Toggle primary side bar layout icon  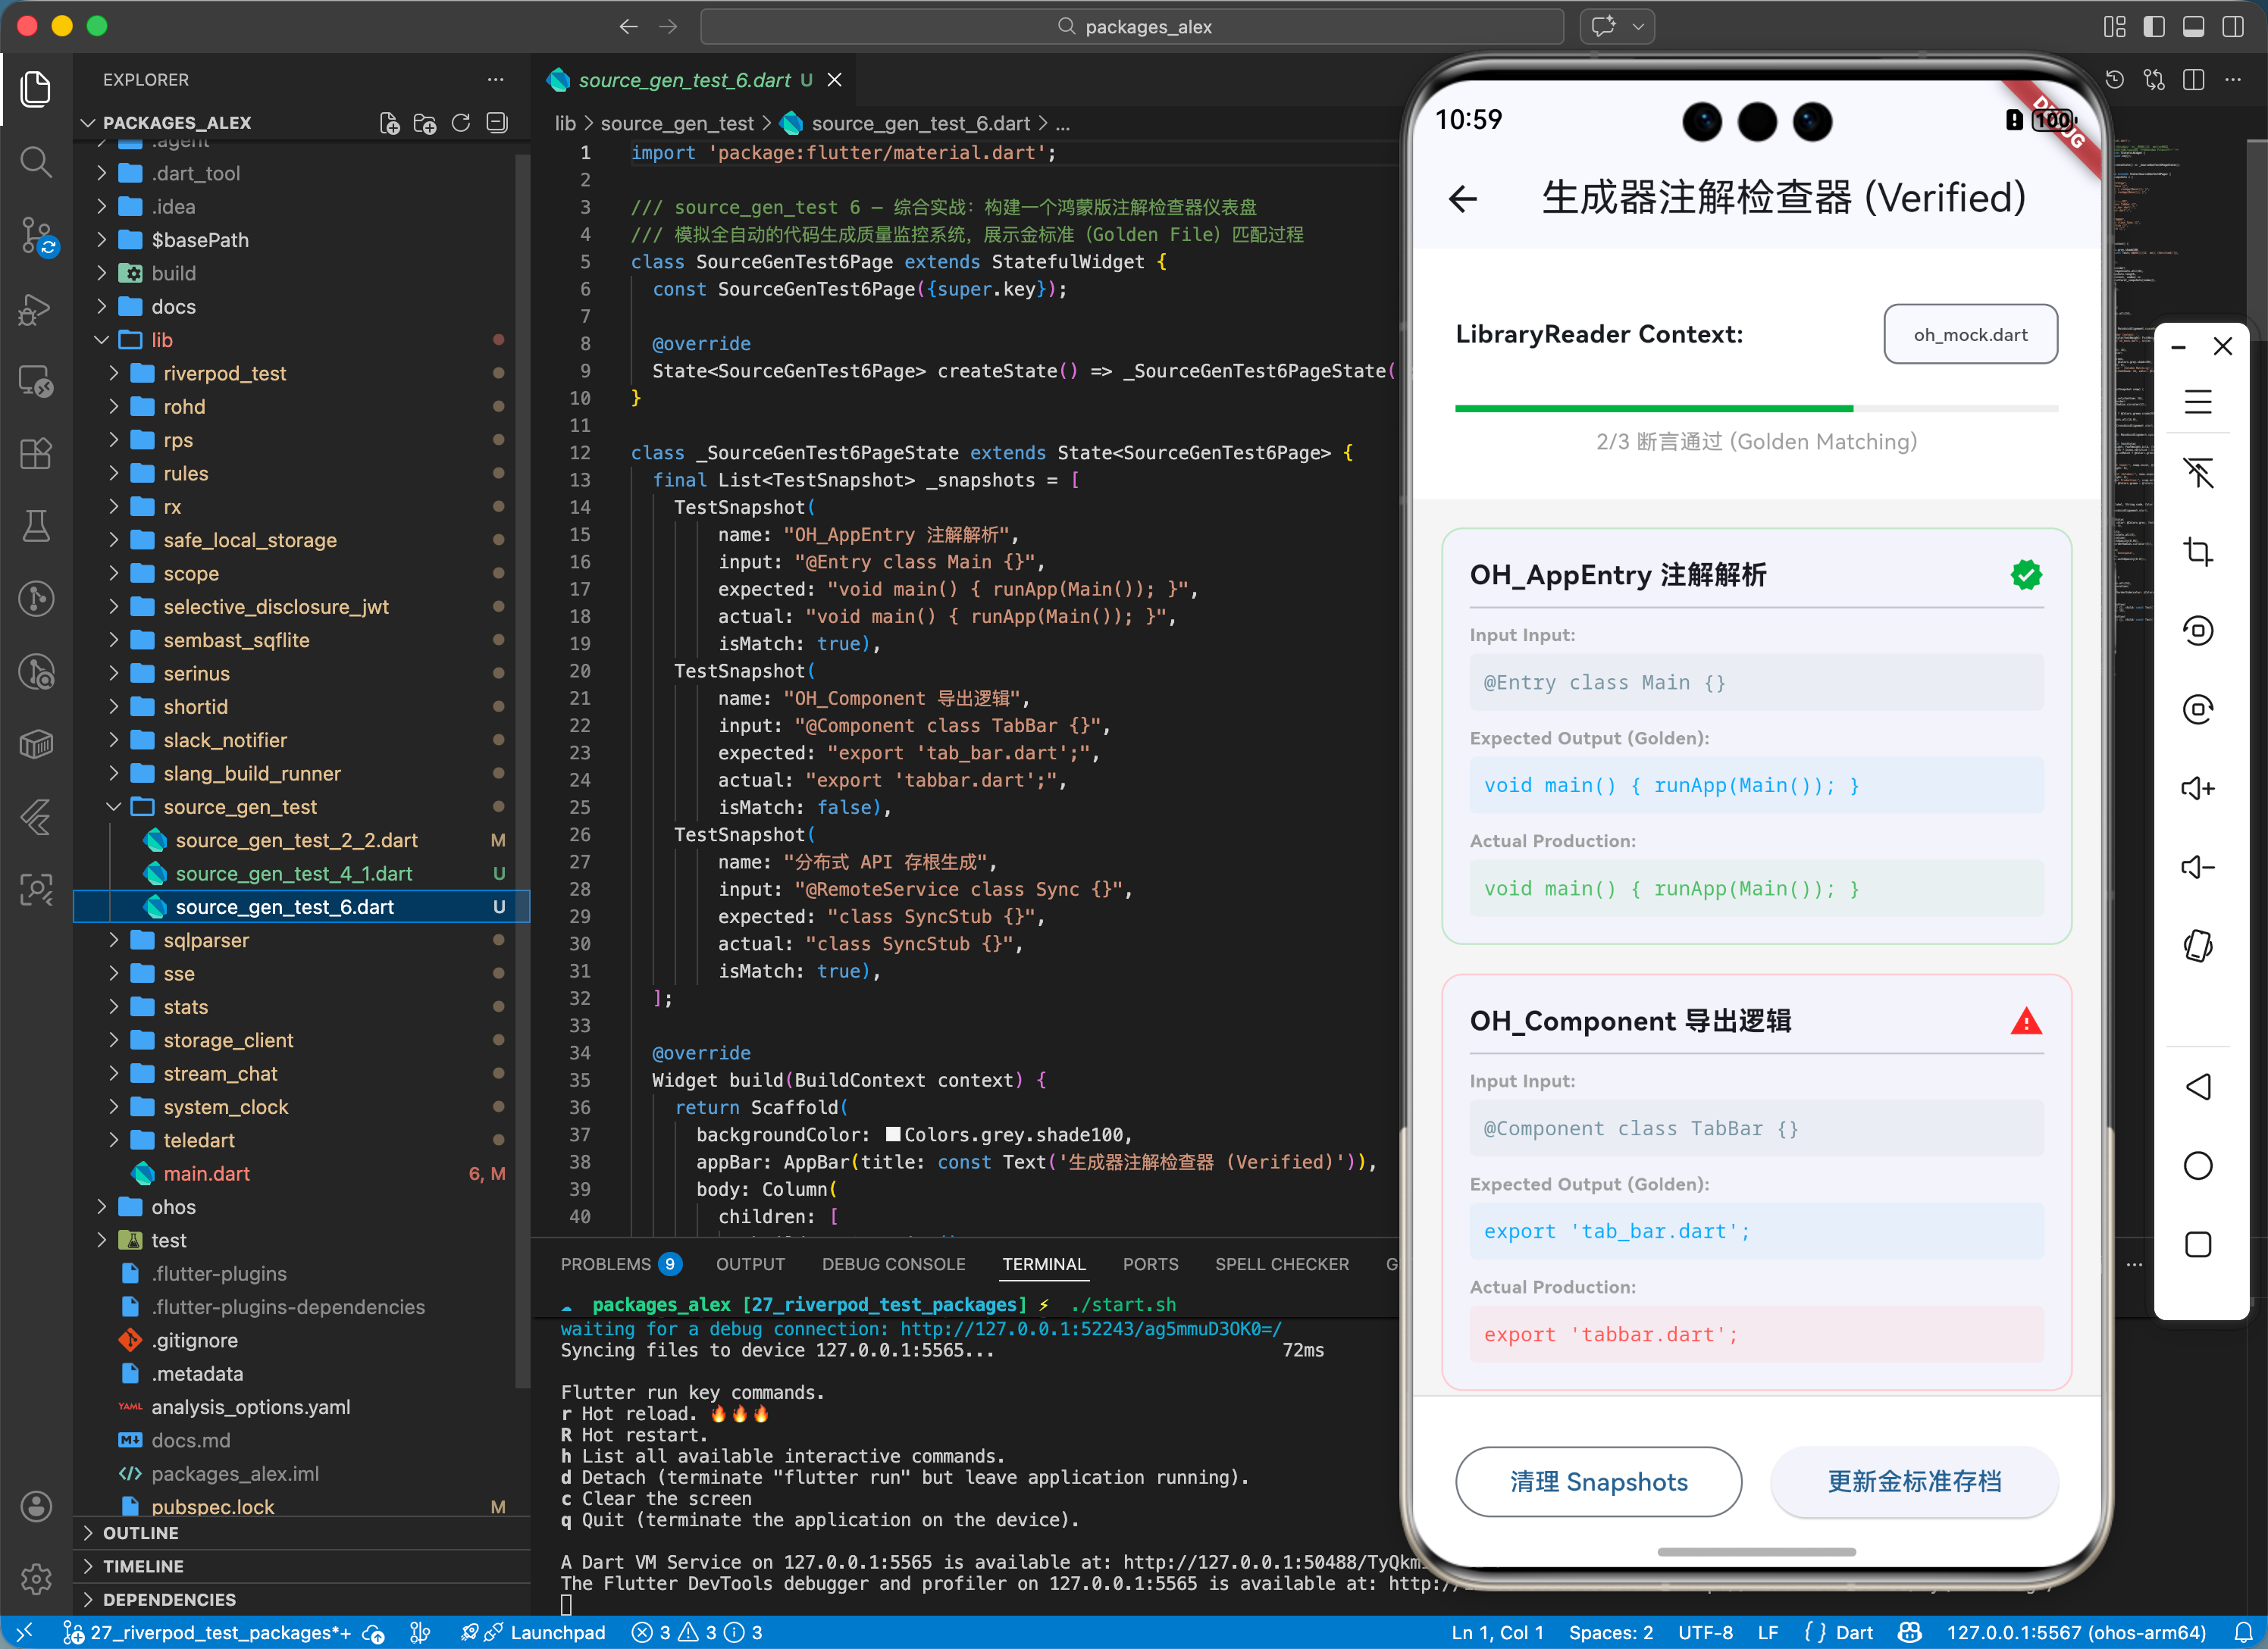pyautogui.click(x=2154, y=27)
